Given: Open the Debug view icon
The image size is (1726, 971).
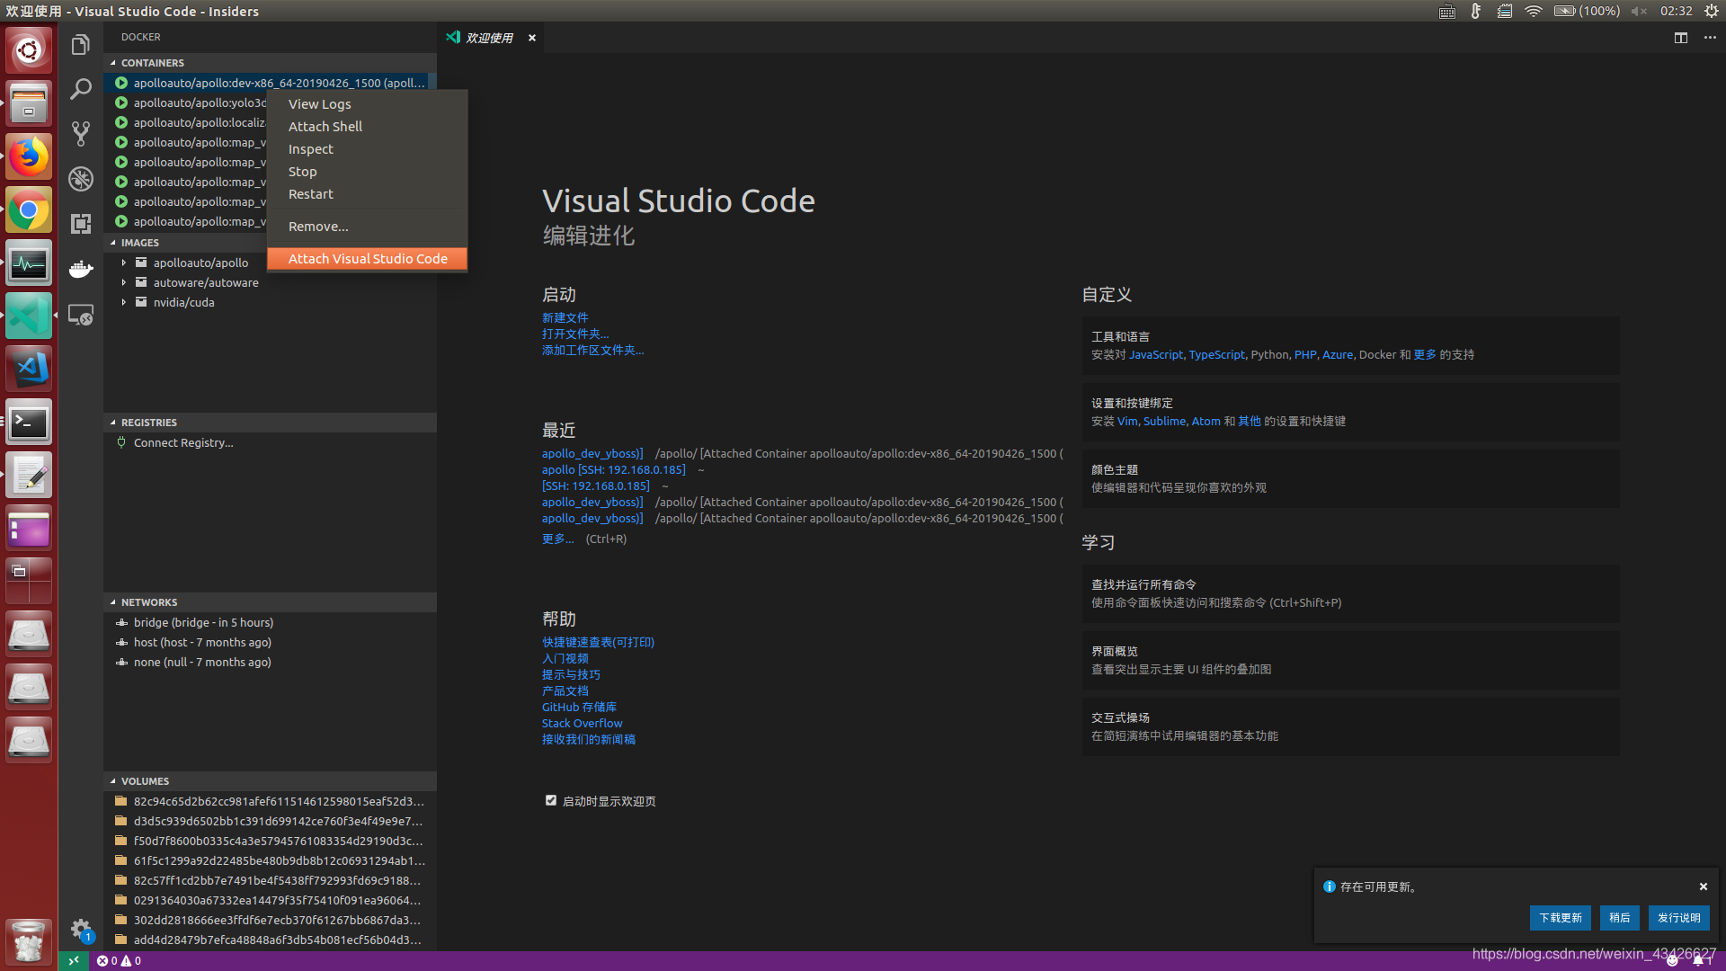Looking at the screenshot, I should (81, 179).
